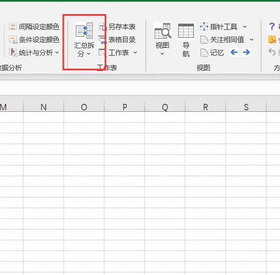Select column S header
This screenshot has height=275, width=280.
pos(246,107)
